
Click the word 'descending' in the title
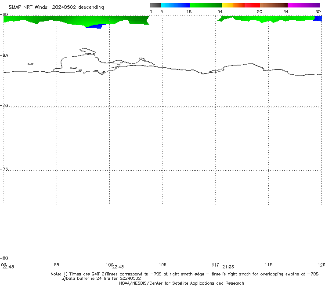[x=91, y=7]
